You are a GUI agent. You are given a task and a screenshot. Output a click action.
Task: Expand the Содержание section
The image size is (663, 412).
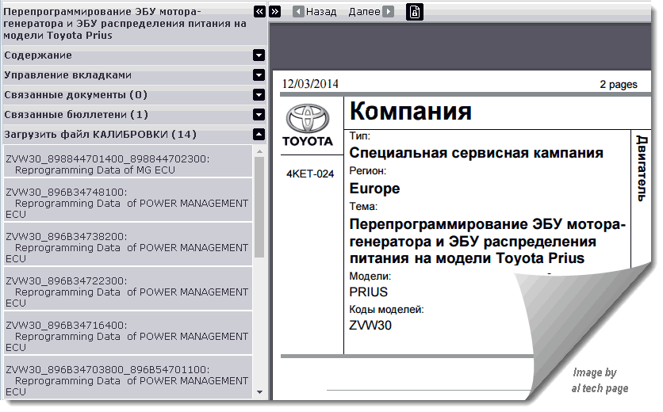point(259,55)
